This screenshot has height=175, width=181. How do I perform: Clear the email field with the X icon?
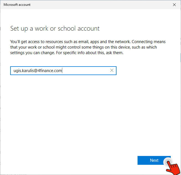[x=112, y=70]
